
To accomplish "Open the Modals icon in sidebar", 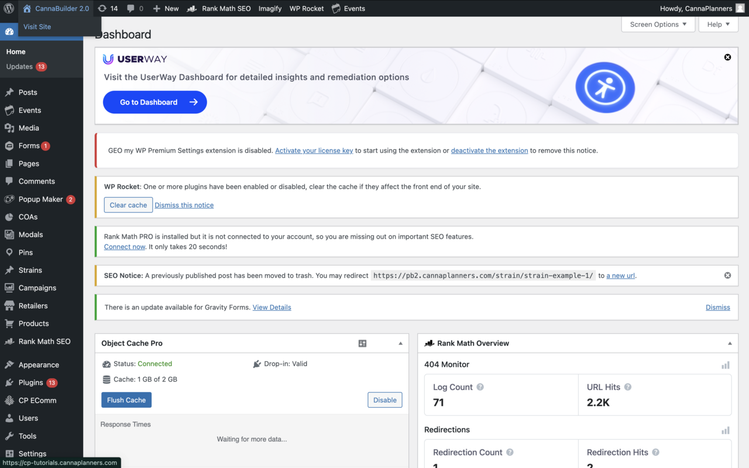I will tap(9, 235).
